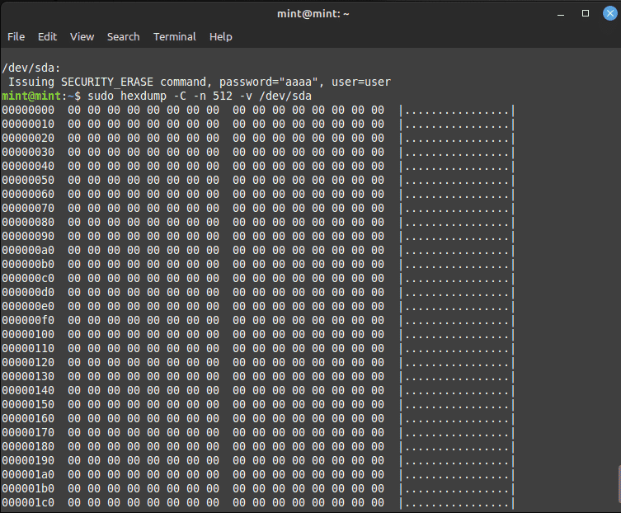Screen dimensions: 621x513
Task: Open the Terminal menu
Action: click(x=174, y=37)
